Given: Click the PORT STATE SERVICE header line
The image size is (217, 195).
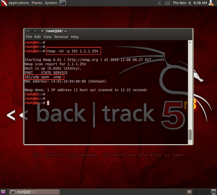Looking at the screenshot, I should coord(46,73).
